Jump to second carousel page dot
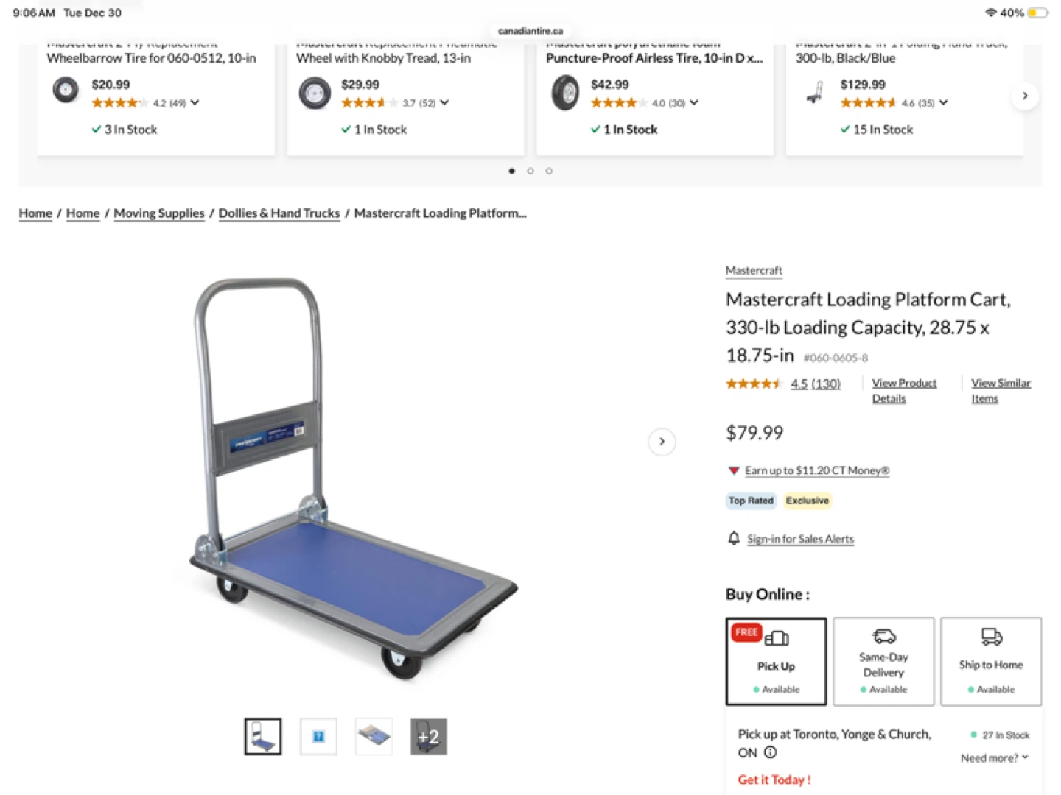The height and width of the screenshot is (795, 1061). tap(530, 171)
